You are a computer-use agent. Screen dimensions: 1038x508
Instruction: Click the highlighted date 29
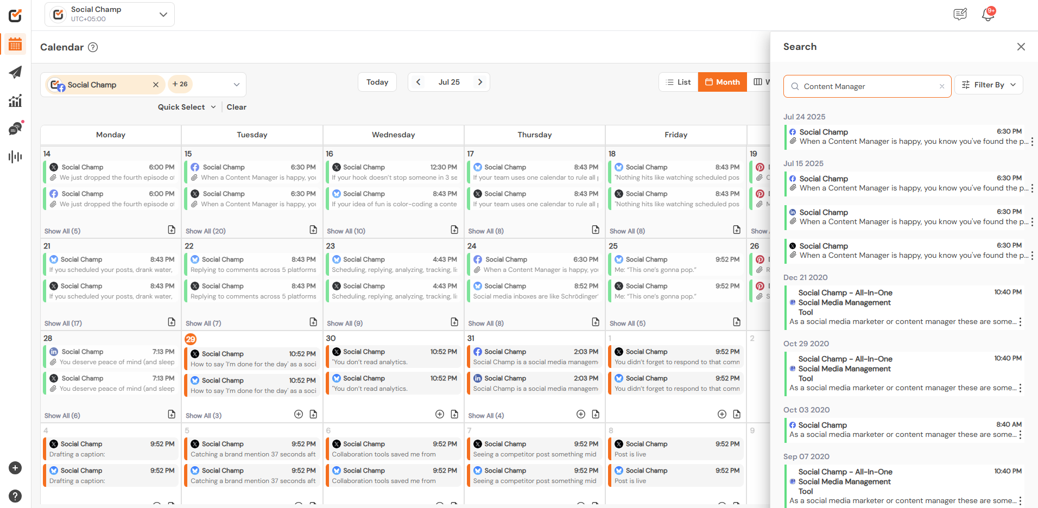click(191, 339)
